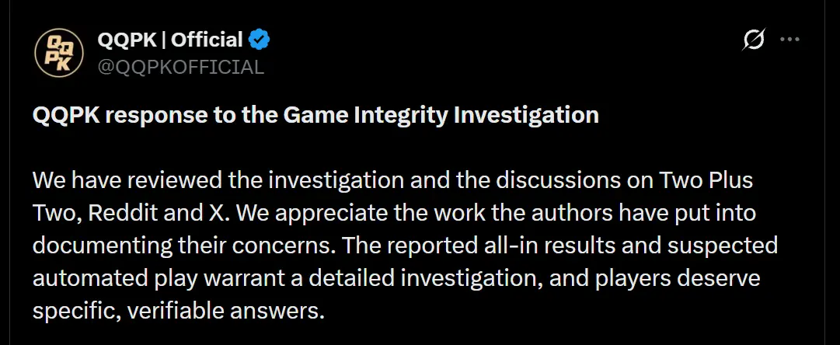Image resolution: width=840 pixels, height=345 pixels.
Task: Open the QQPK profile avatar
Action: click(x=59, y=53)
